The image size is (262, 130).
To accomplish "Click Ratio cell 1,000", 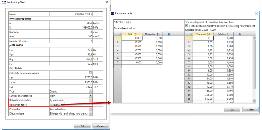I will [132, 62].
